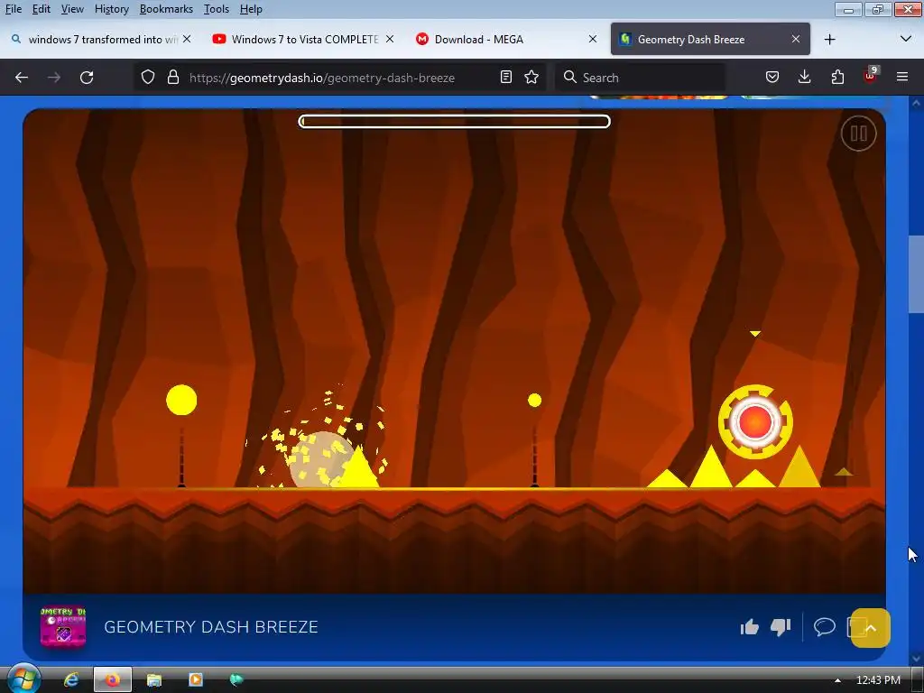Open the Pocket save icon
The width and height of the screenshot is (924, 693).
(x=772, y=78)
